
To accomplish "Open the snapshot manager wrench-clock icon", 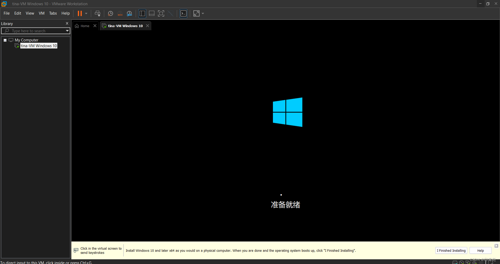I will click(x=129, y=14).
